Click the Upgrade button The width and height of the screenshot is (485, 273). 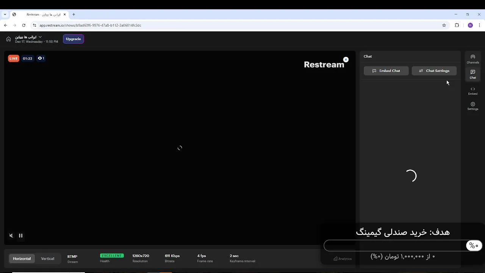click(x=74, y=39)
